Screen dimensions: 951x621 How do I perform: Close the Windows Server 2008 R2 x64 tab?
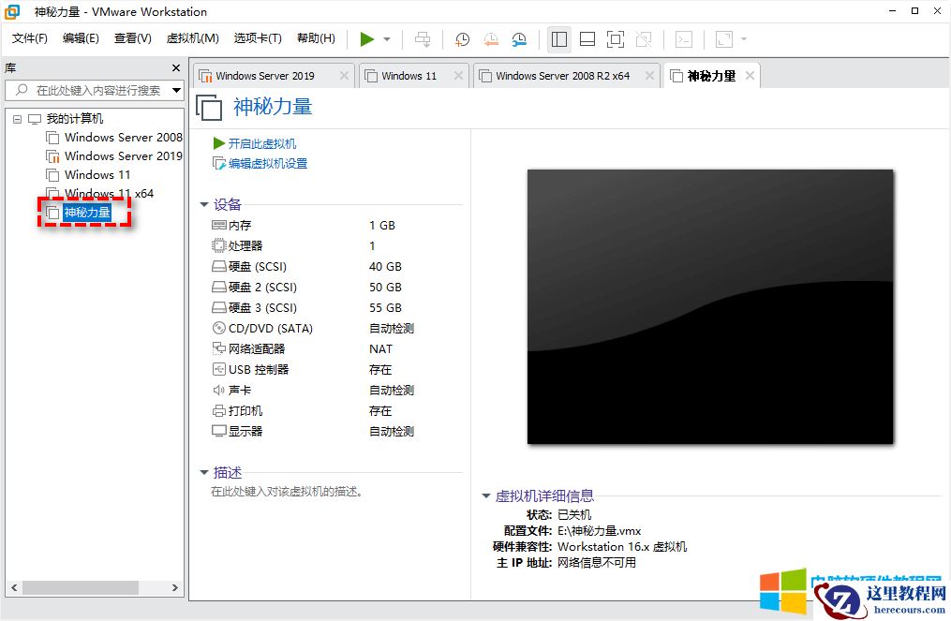click(649, 75)
